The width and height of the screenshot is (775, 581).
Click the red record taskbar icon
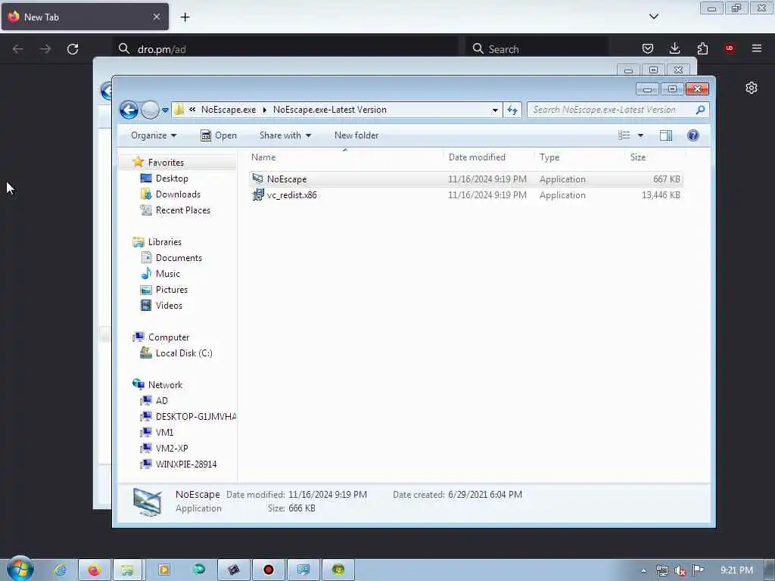(269, 570)
